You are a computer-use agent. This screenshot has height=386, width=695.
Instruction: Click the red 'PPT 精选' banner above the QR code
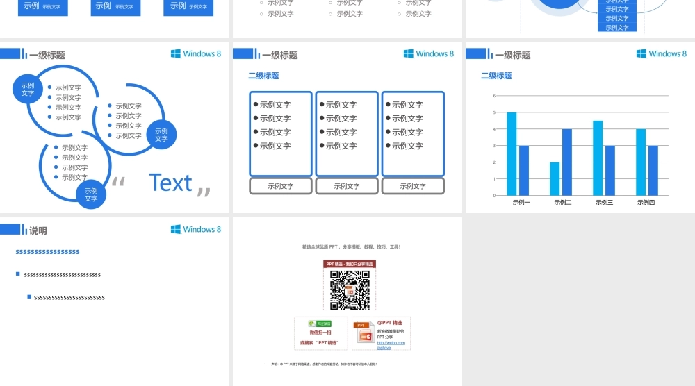[350, 264]
